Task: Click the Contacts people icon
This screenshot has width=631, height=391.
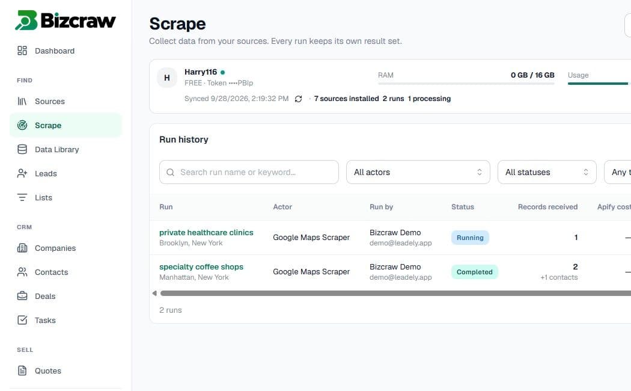Action: click(x=22, y=272)
